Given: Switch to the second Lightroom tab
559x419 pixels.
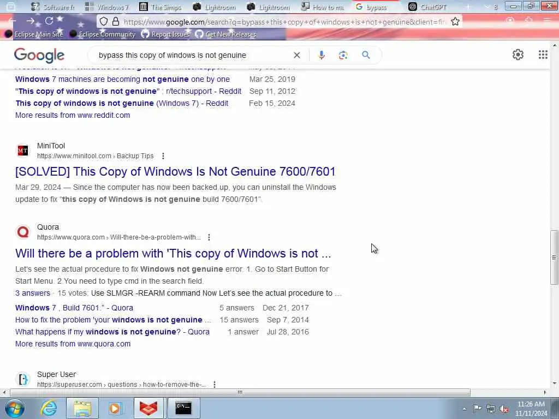Looking at the screenshot, I should pos(269,7).
